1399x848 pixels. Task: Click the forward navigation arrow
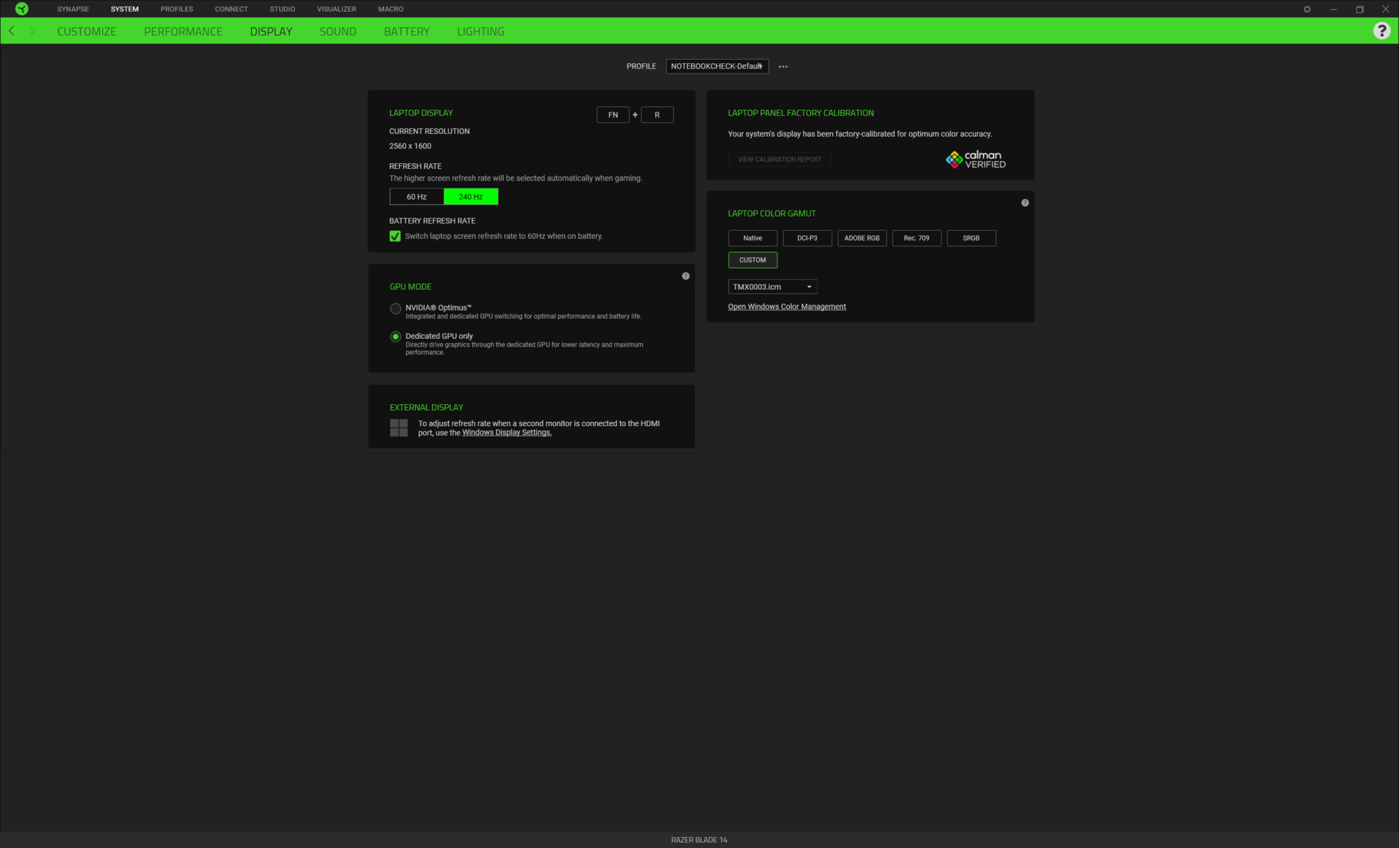[32, 31]
